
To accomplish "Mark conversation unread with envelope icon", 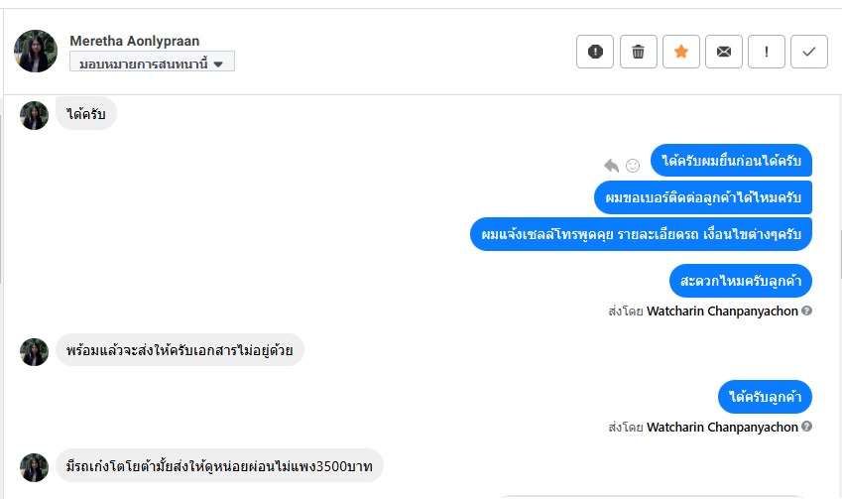I will tap(724, 53).
